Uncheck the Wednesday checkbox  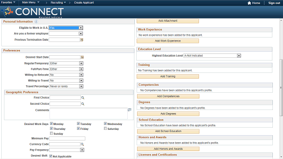click(x=105, y=124)
